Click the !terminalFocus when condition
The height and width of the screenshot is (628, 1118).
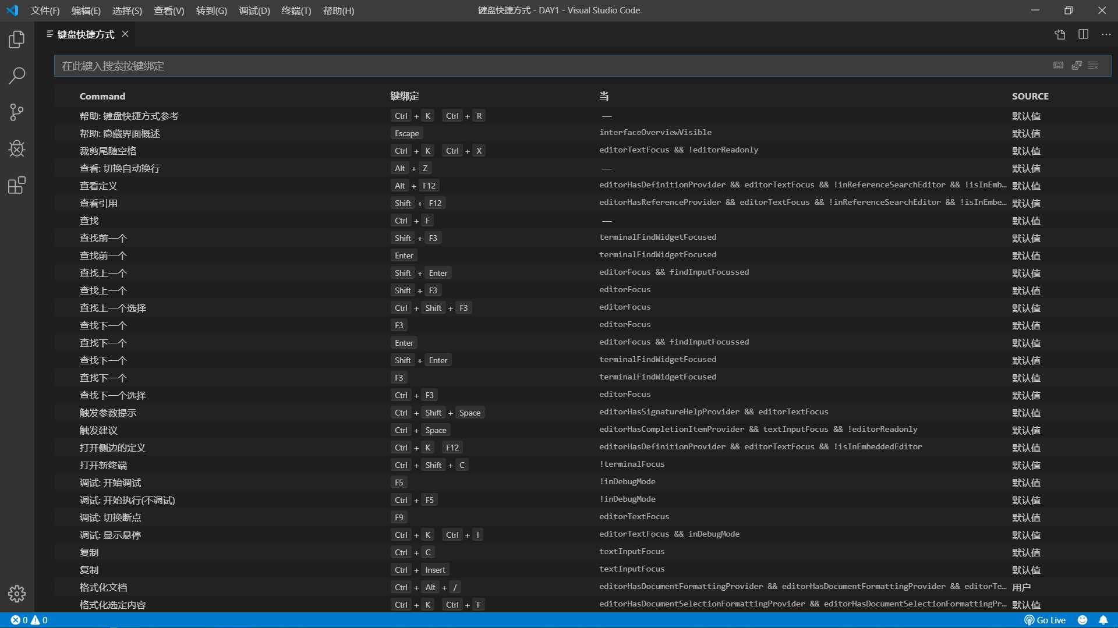coord(632,464)
